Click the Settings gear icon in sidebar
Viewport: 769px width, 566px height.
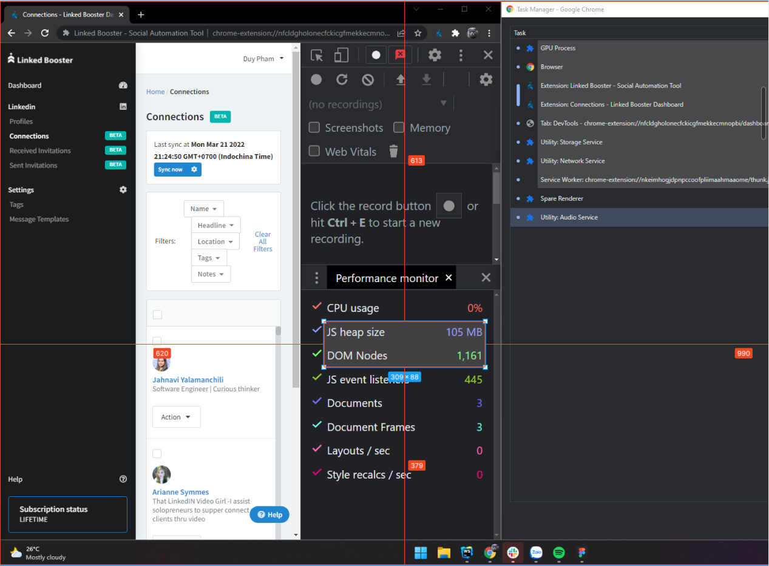(123, 190)
